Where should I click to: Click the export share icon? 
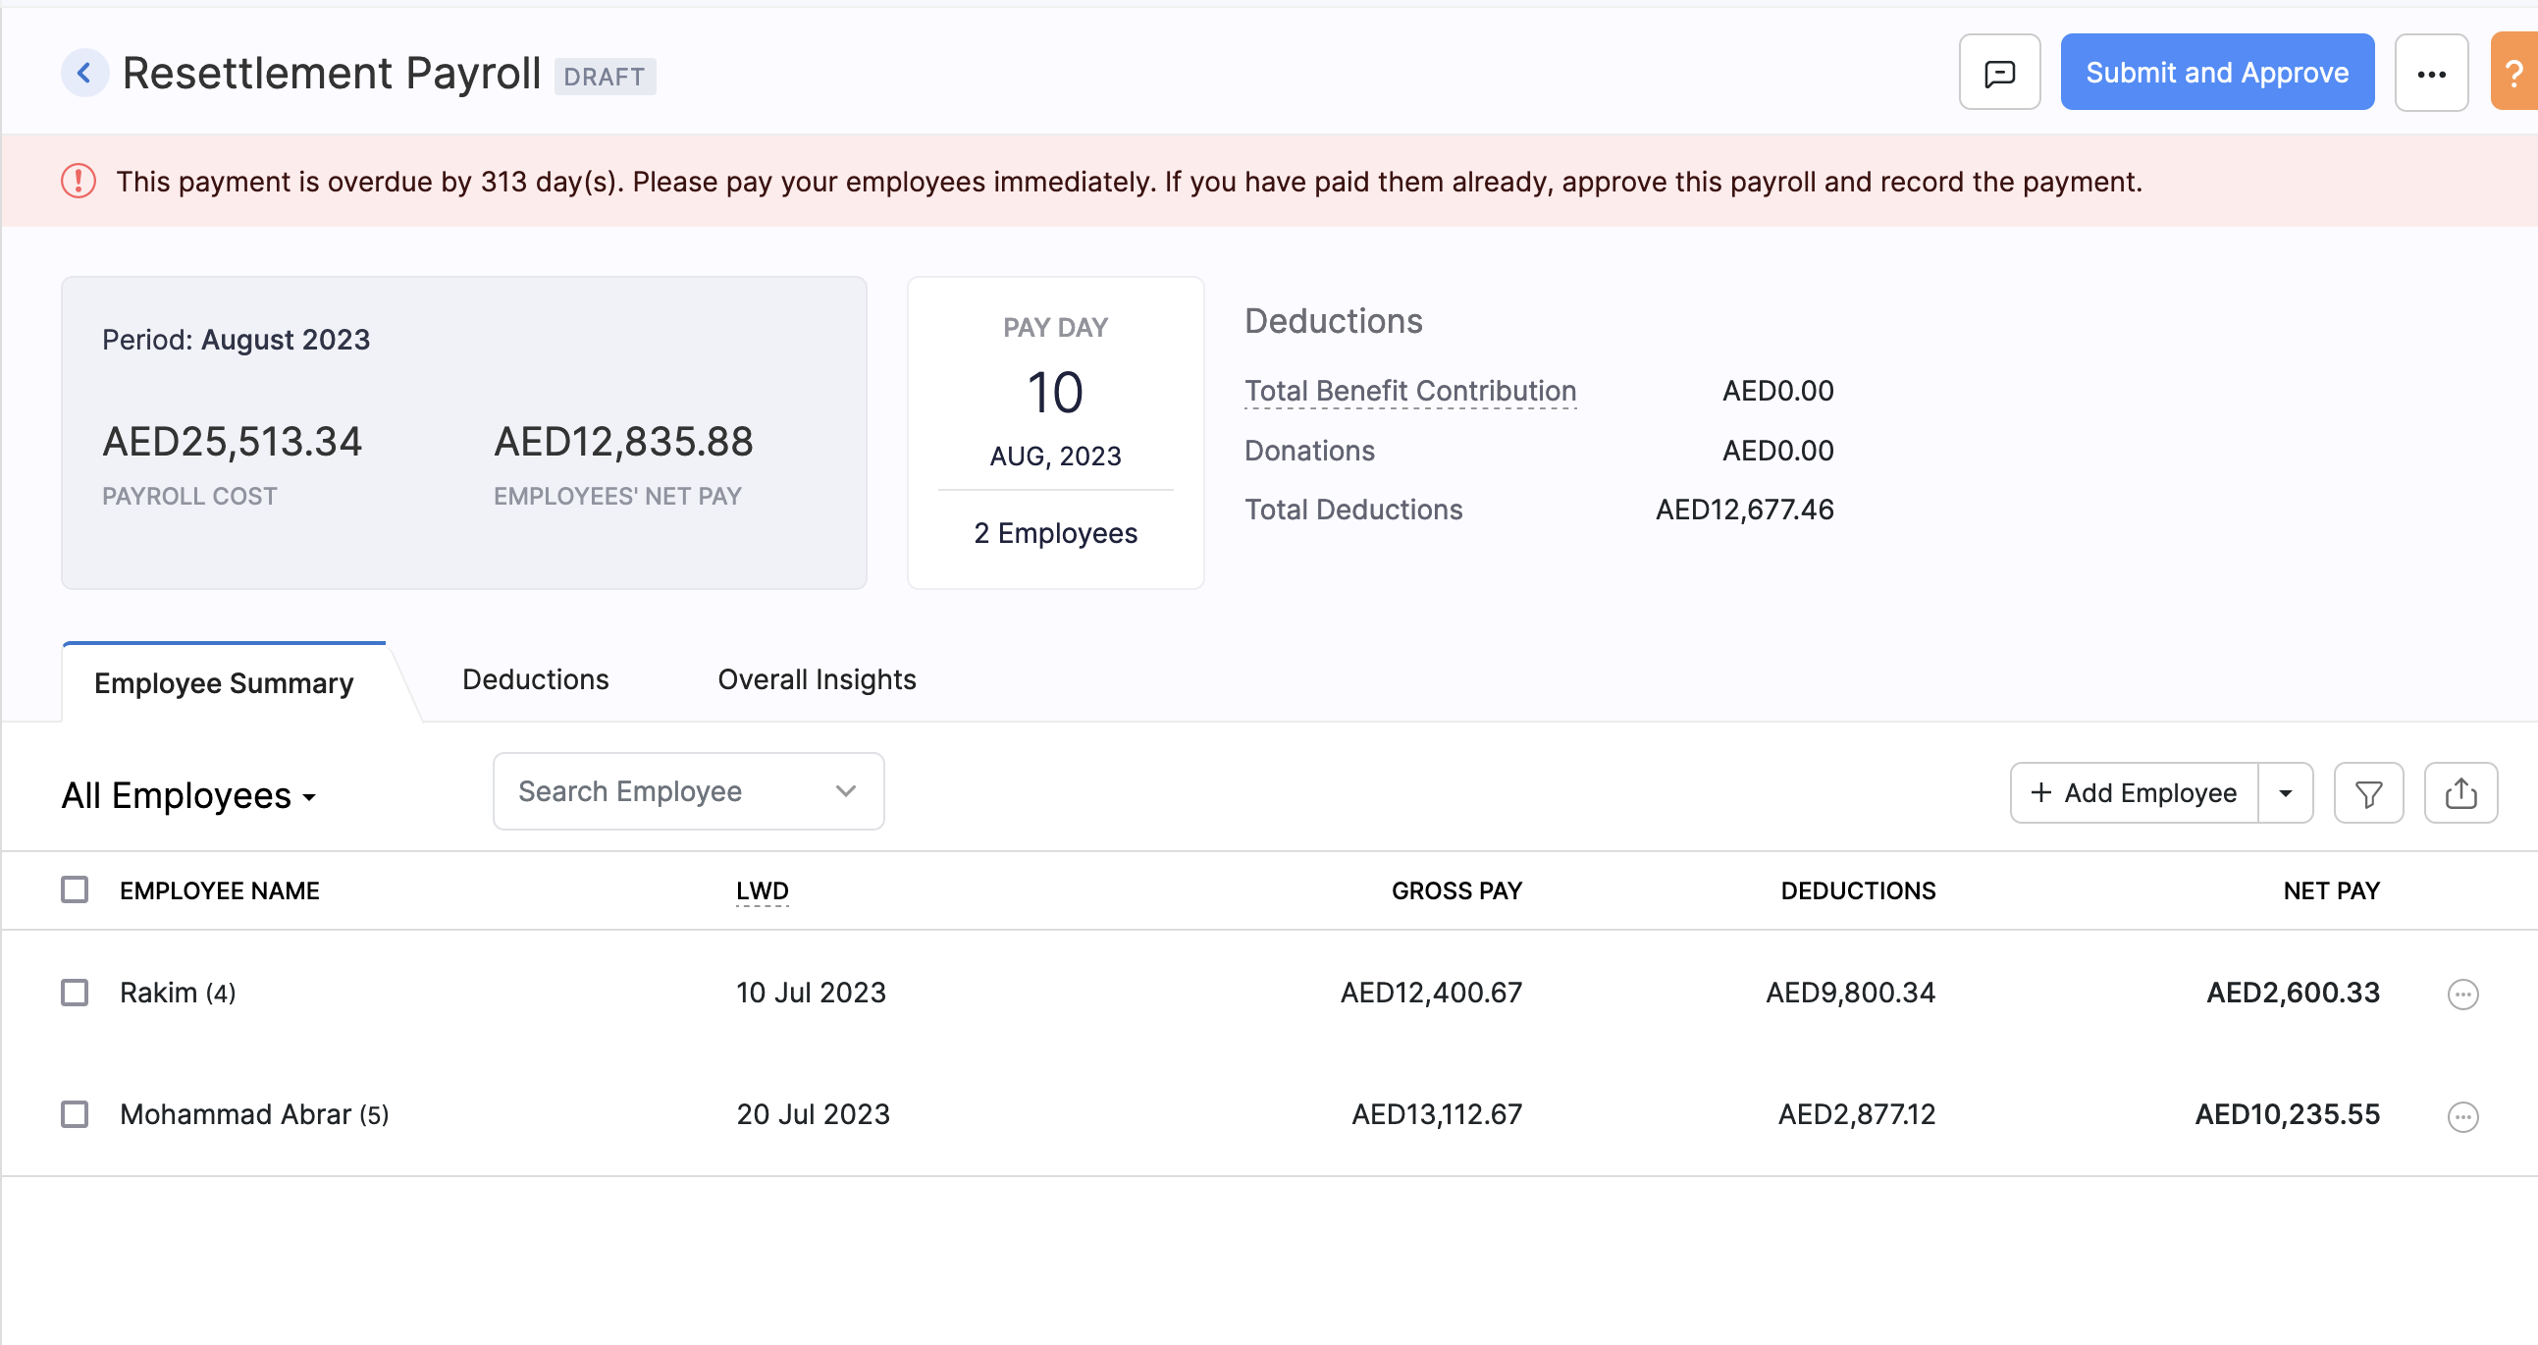pos(2460,793)
